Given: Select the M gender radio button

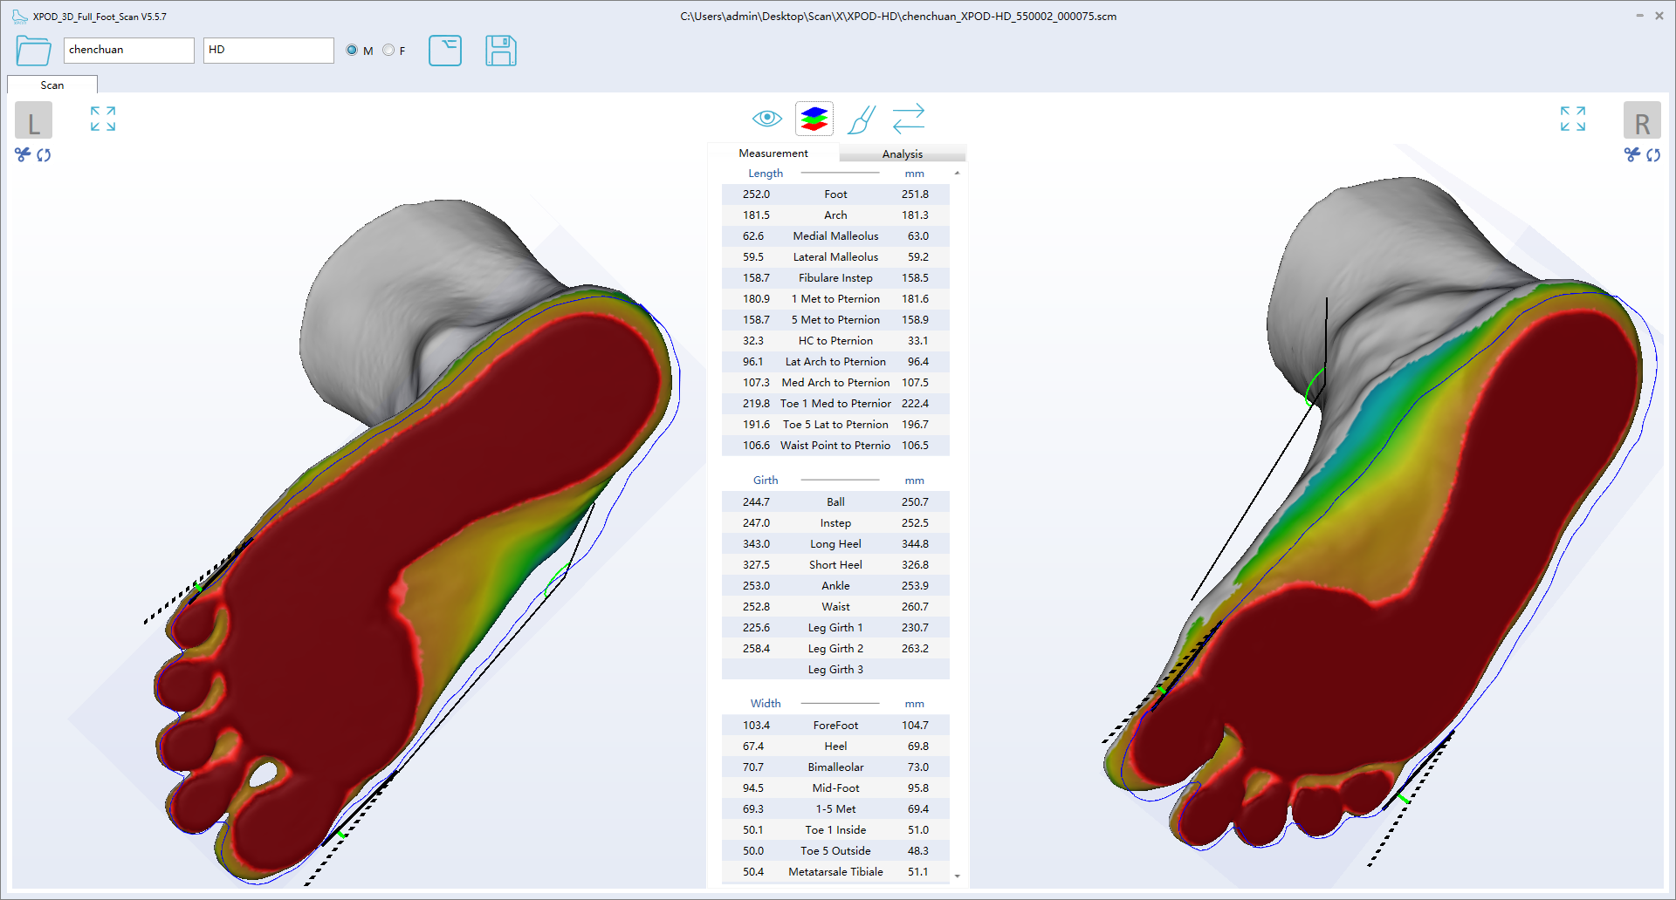Looking at the screenshot, I should pos(352,51).
